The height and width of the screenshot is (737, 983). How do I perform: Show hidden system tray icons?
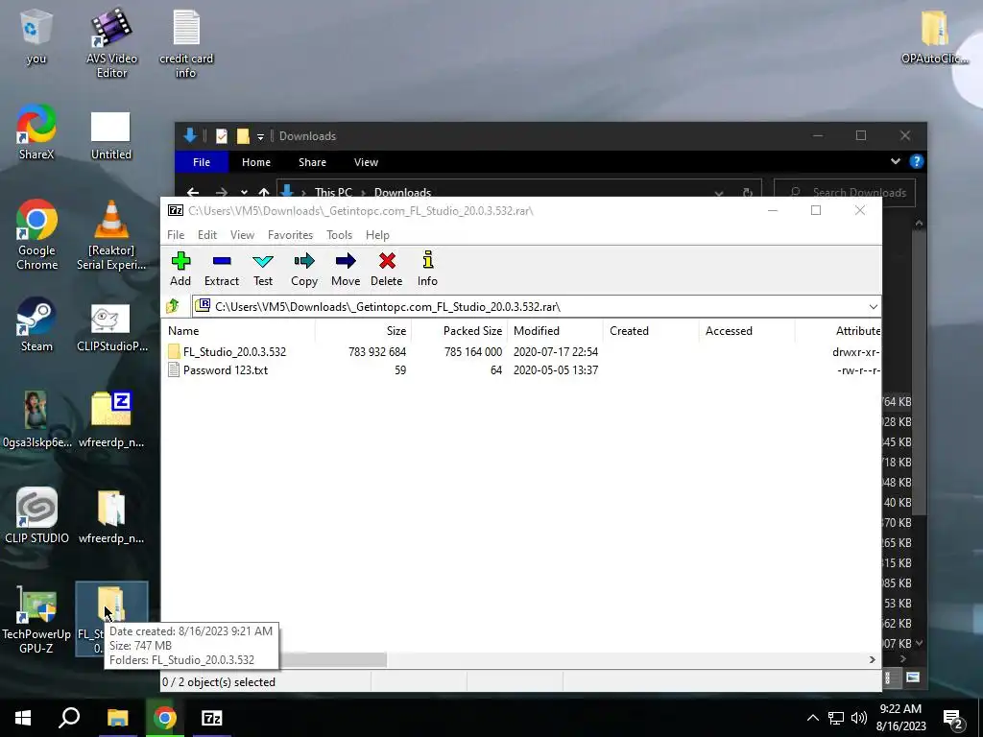812,718
